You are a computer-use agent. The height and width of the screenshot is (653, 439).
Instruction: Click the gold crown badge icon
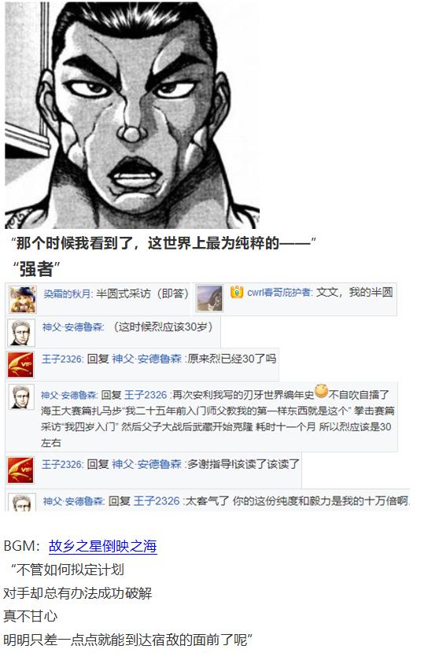237,292
